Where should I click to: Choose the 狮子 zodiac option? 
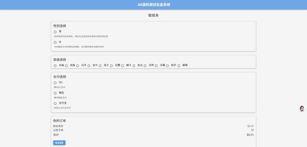coord(123,66)
